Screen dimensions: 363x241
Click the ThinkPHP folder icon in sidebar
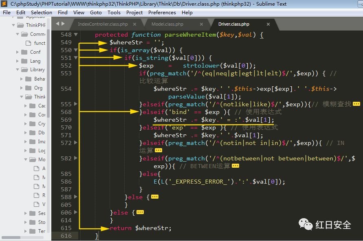tap(21, 25)
